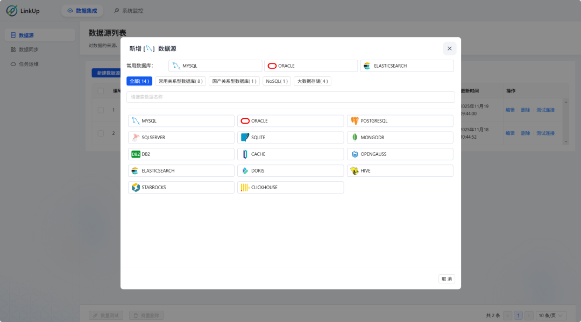Click the 数据同步 sidebar grid icon
Viewport: 581px width, 322px height.
[13, 49]
